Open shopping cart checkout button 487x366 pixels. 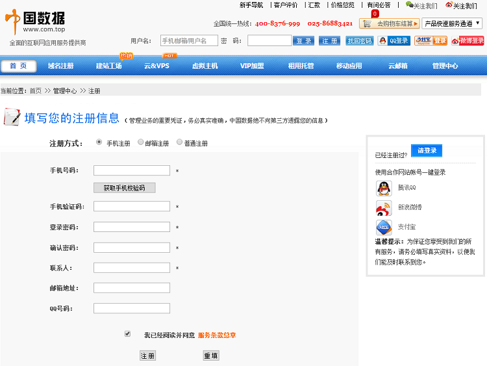tap(388, 23)
